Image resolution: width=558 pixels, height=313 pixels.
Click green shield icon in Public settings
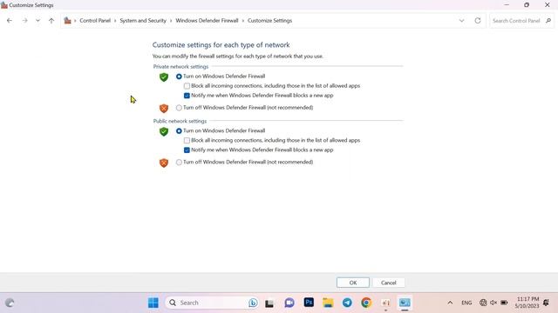pyautogui.click(x=164, y=131)
